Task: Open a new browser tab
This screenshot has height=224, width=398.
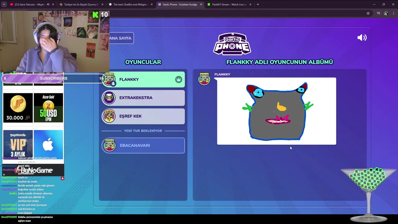Action: pyautogui.click(x=258, y=4)
